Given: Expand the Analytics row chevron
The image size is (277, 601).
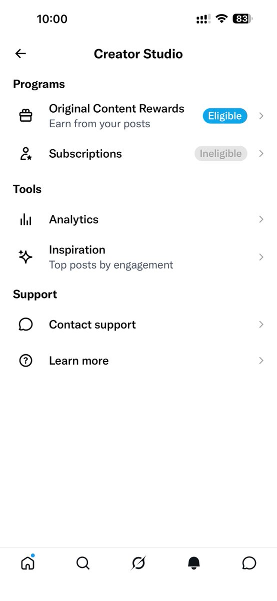Looking at the screenshot, I should tap(261, 219).
